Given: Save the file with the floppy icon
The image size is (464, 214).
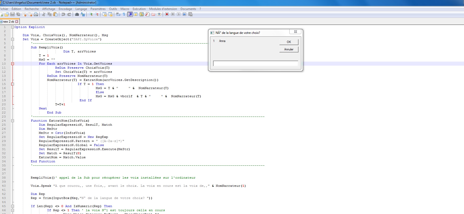Looking at the screenshot, I should [x=12, y=14].
